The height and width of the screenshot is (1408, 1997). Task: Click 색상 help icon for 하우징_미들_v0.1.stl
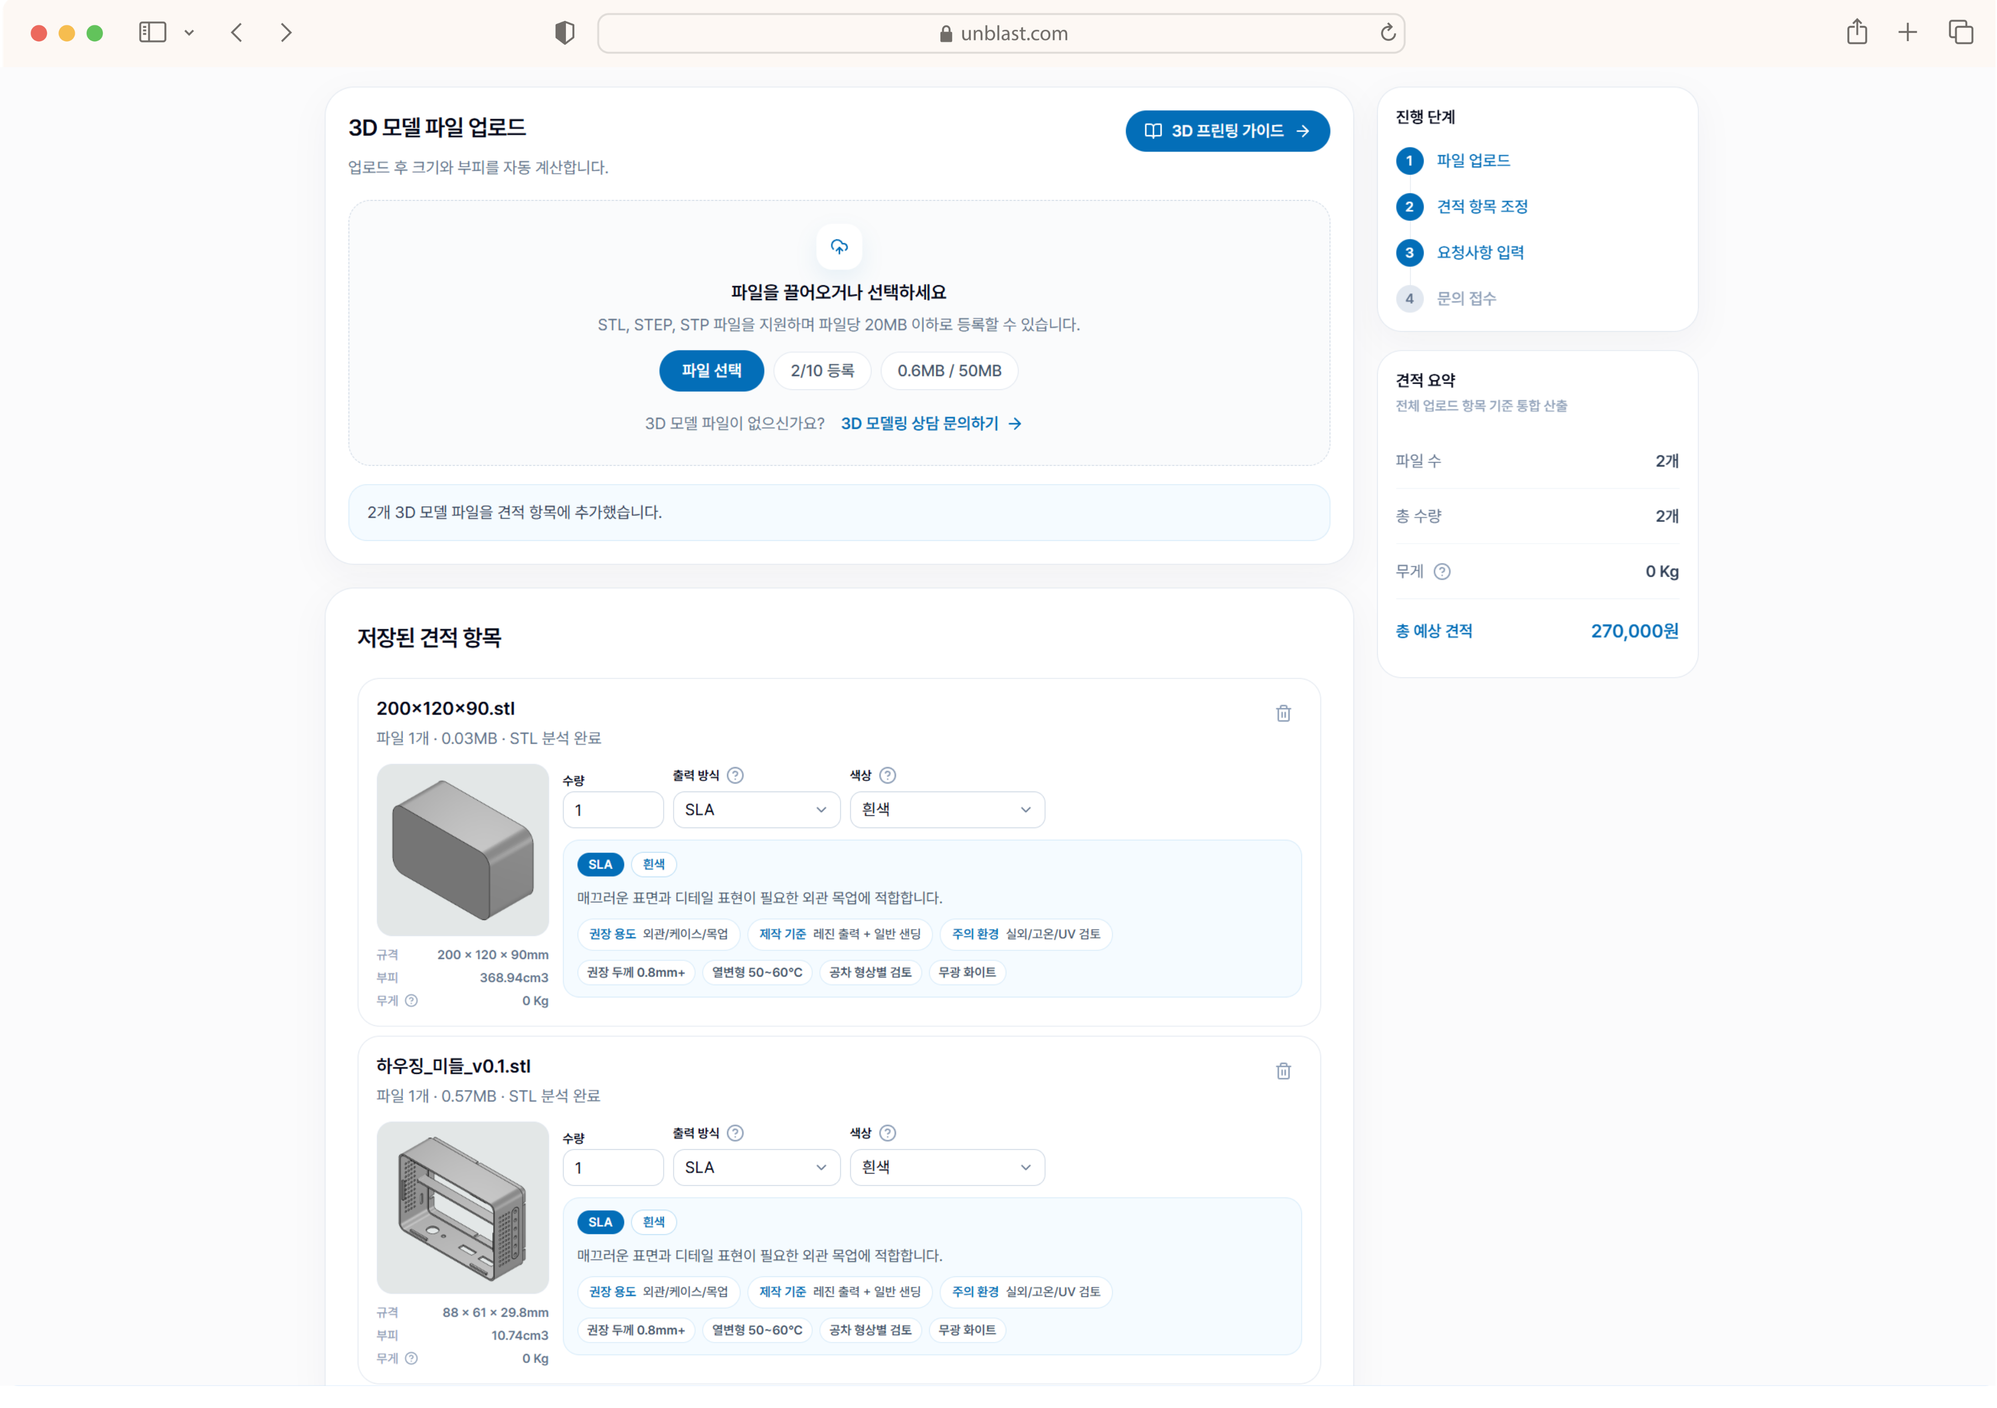click(x=887, y=1132)
